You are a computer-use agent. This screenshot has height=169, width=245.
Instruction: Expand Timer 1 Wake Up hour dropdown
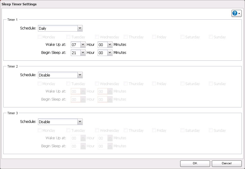(83, 45)
